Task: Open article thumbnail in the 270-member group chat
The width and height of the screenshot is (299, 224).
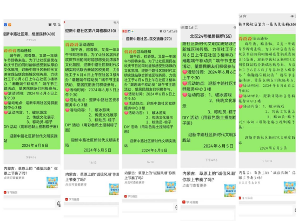Action: coord(171,187)
